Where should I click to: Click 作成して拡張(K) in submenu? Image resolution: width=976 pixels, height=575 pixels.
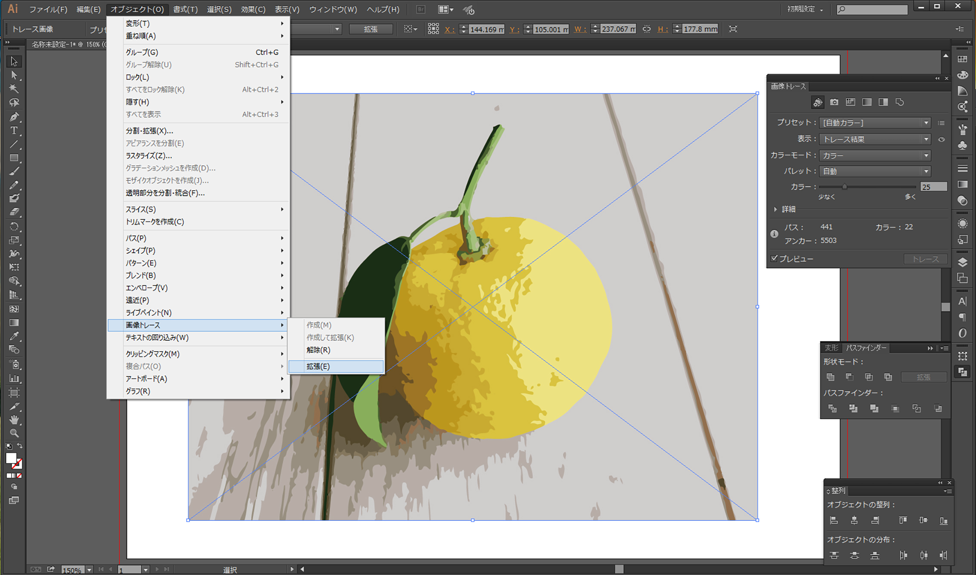click(x=330, y=337)
